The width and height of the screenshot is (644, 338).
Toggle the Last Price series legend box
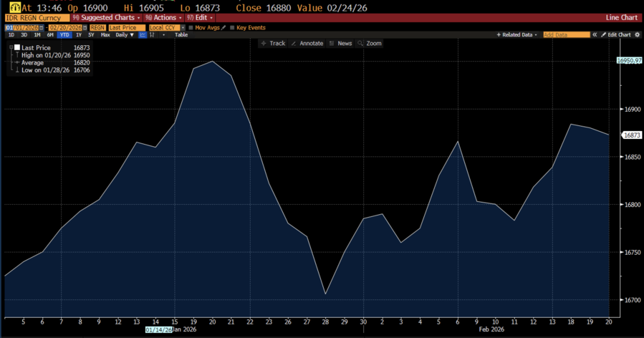coord(17,47)
